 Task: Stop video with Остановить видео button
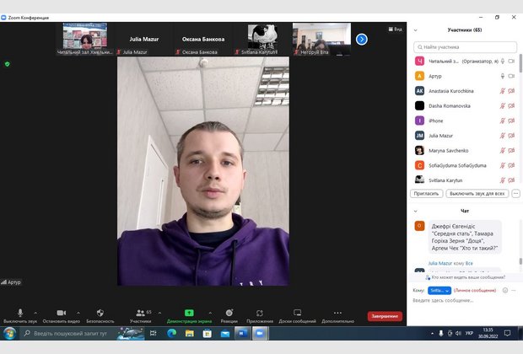pyautogui.click(x=62, y=316)
